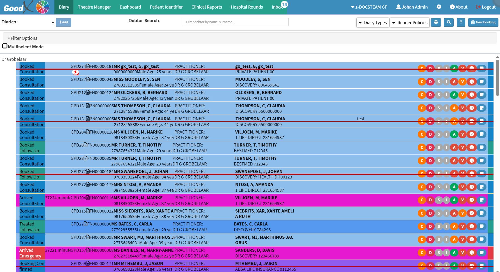This screenshot has width=500, height=272.
Task: Click the Dr Grobelaar diary heading
Action: click(14, 59)
